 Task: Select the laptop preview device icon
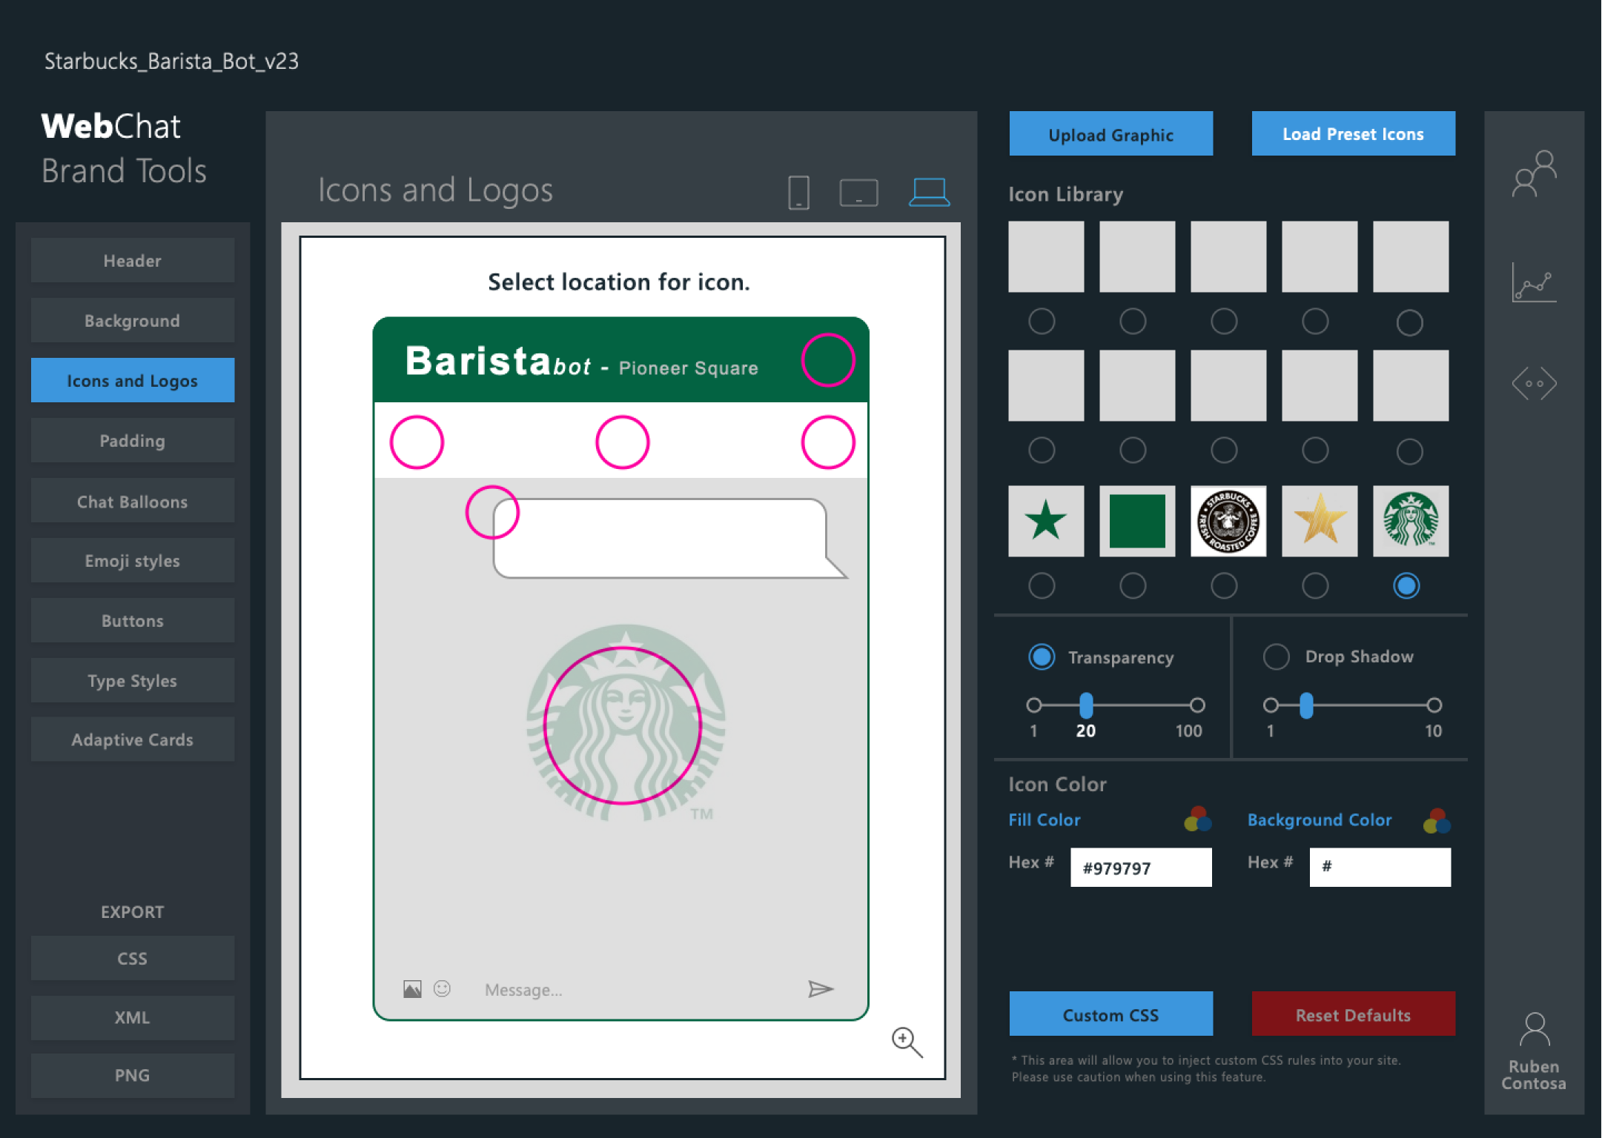click(x=929, y=192)
